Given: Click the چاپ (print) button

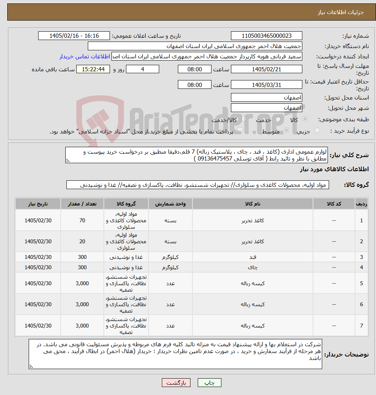Looking at the screenshot, I should [x=209, y=383].
